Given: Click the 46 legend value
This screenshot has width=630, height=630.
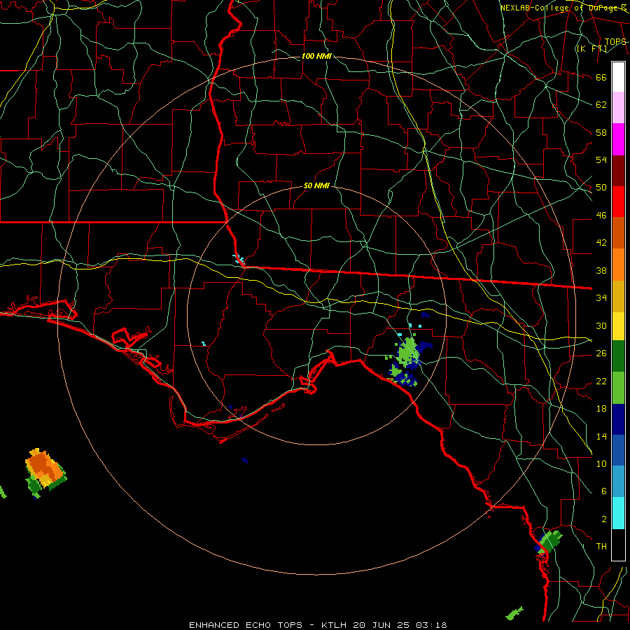Looking at the screenshot, I should 601,215.
